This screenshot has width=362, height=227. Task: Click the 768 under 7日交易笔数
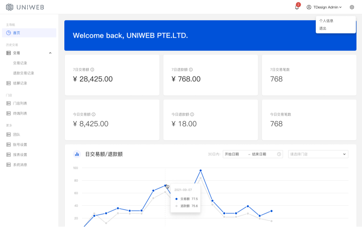tap(277, 79)
